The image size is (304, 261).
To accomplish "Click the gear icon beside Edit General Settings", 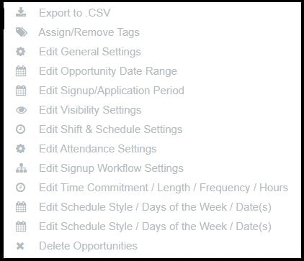I will 21,52.
